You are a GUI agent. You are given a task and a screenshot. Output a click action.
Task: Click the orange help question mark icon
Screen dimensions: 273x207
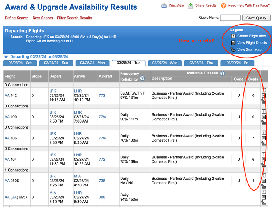pyautogui.click(x=223, y=5)
